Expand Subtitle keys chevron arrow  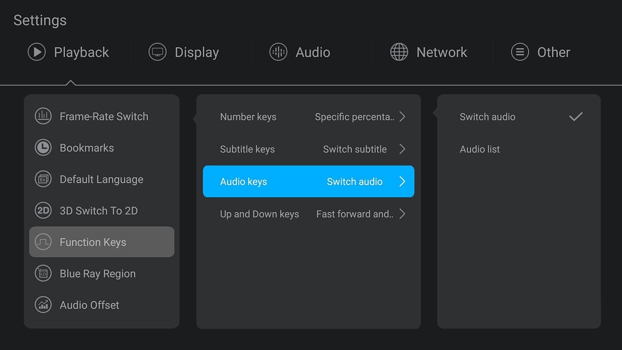(402, 149)
